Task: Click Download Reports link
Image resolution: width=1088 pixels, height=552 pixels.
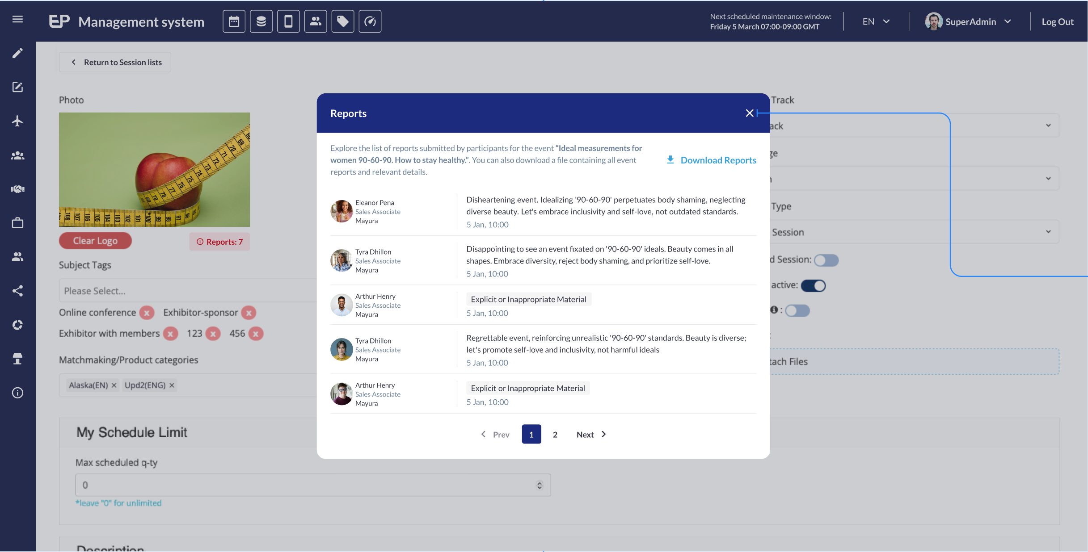Action: coord(711,160)
